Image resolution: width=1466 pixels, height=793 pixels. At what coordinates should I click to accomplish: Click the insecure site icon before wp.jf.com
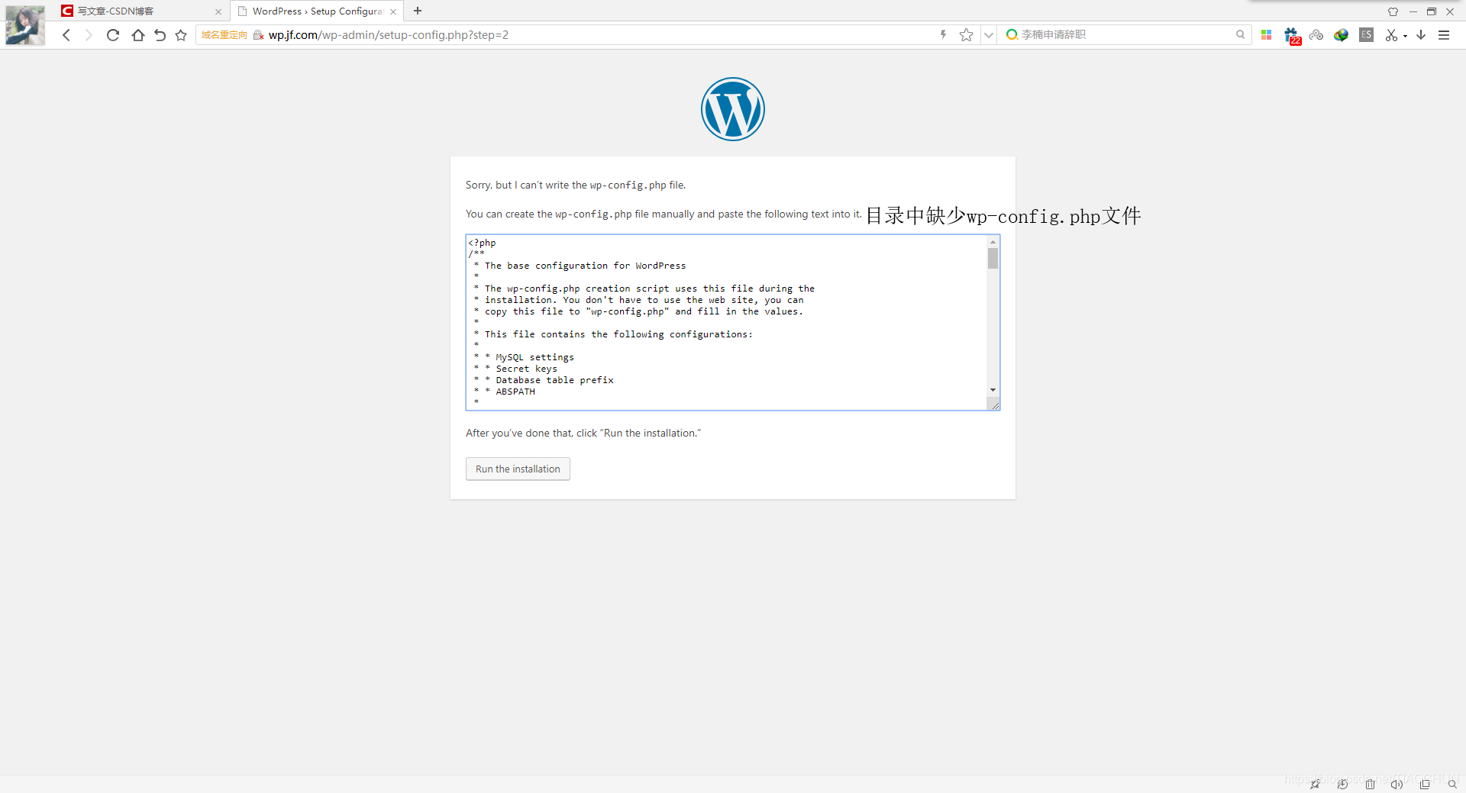[x=259, y=35]
